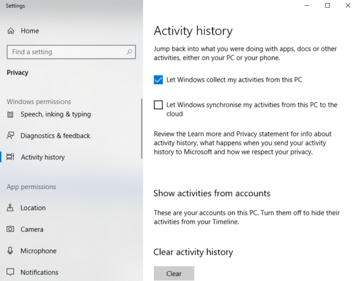Enable synchronise activities to cloud checkbox
Screen dimensions: 358x281
[x=158, y=105]
